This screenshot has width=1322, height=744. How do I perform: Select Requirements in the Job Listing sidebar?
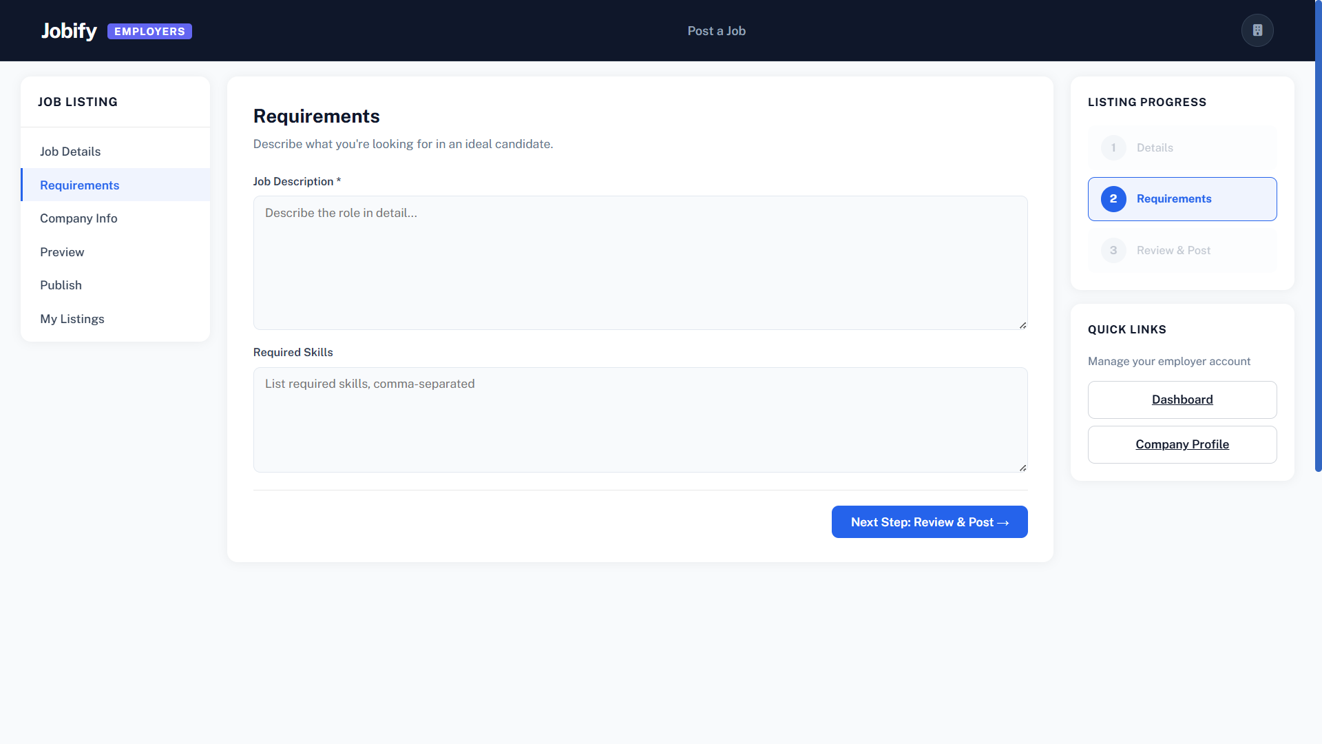[x=115, y=185]
